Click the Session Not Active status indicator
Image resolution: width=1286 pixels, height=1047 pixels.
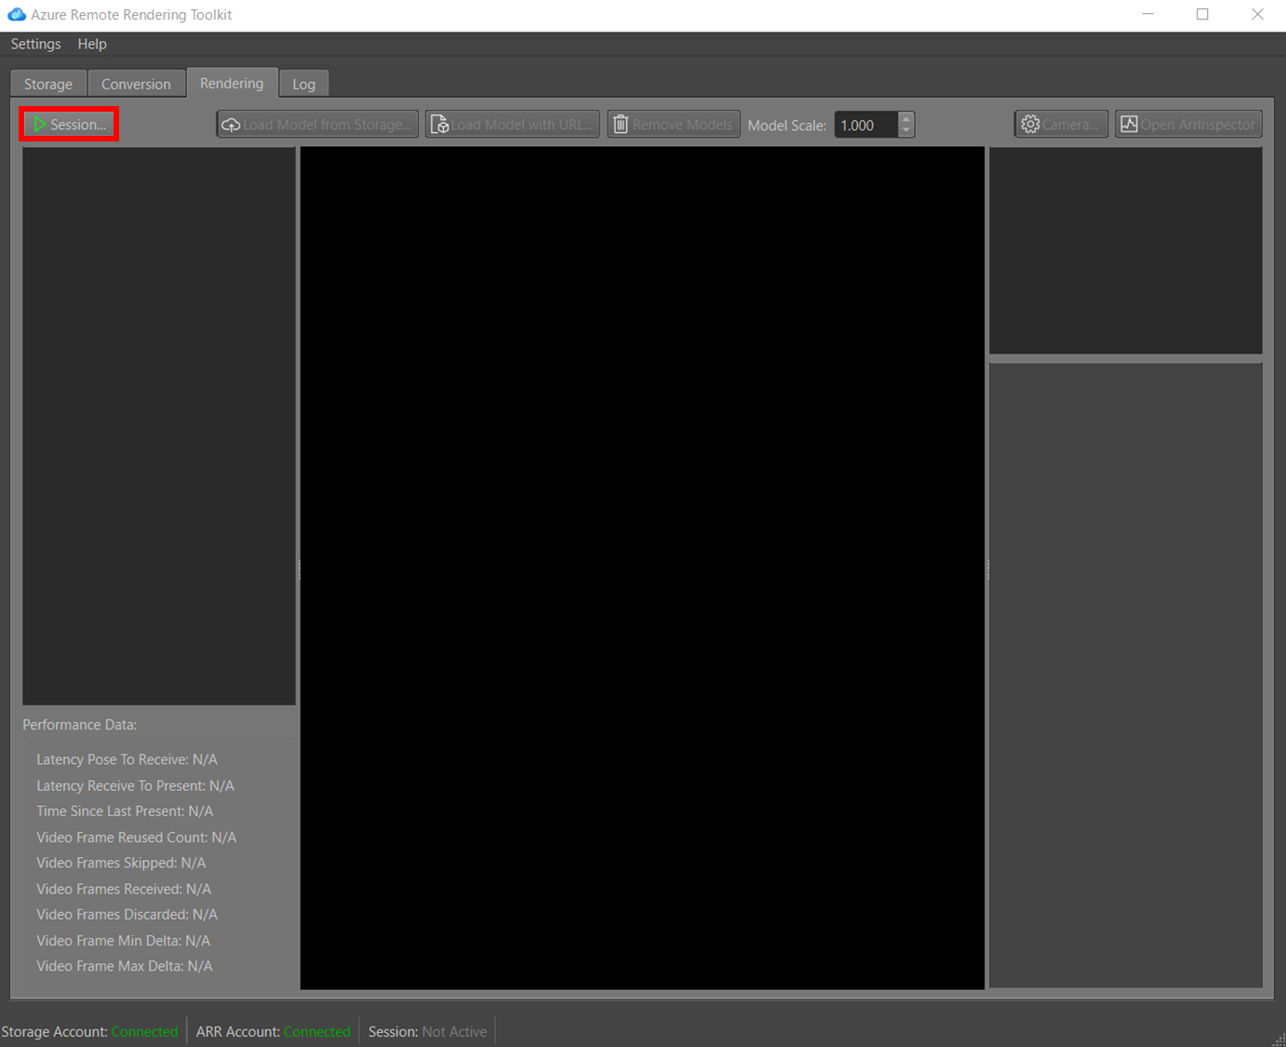coord(427,1031)
